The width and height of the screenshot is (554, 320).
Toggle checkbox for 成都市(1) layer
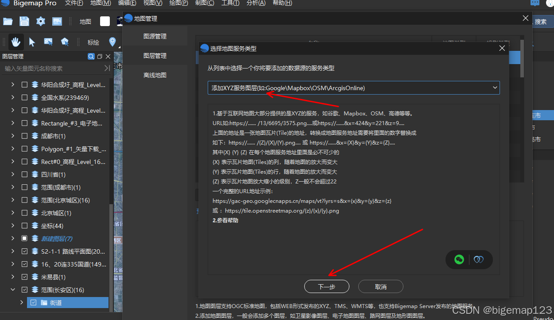click(24, 136)
